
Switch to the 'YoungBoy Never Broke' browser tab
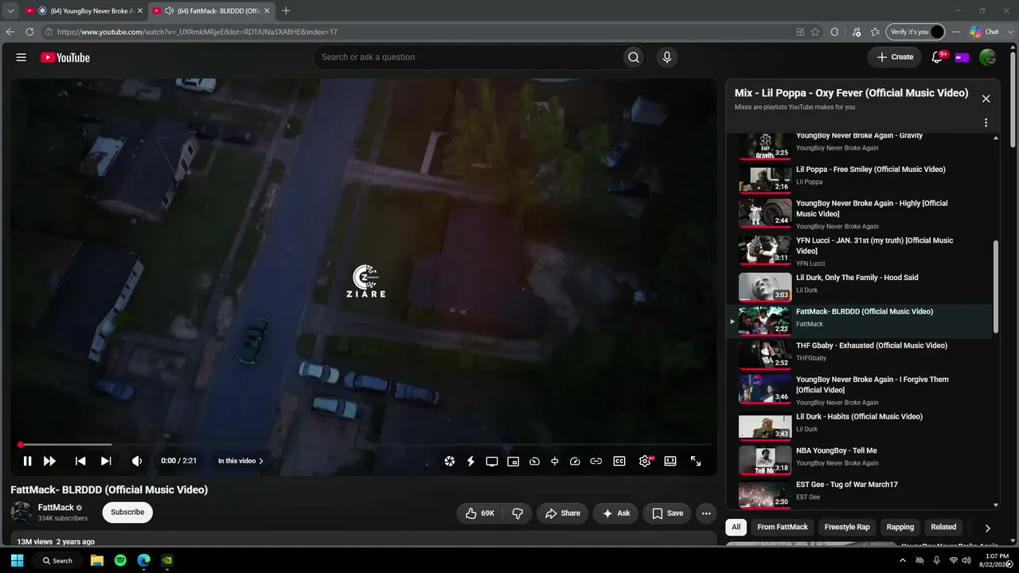[83, 10]
